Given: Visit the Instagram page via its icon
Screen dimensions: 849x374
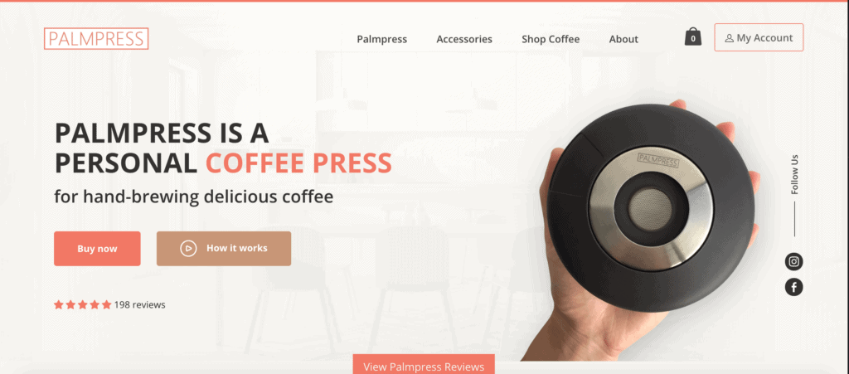Looking at the screenshot, I should pos(793,261).
